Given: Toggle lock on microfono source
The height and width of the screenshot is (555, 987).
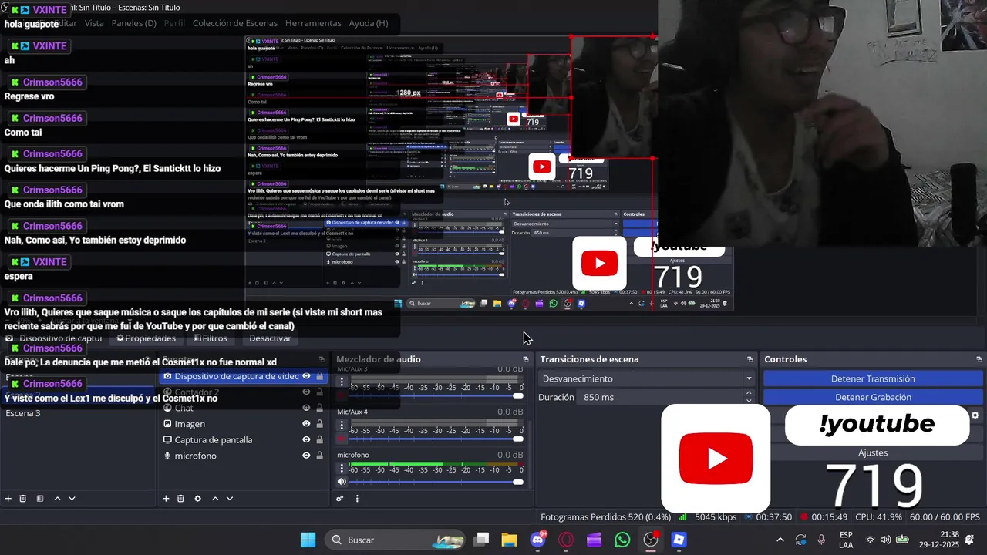Looking at the screenshot, I should 319,456.
